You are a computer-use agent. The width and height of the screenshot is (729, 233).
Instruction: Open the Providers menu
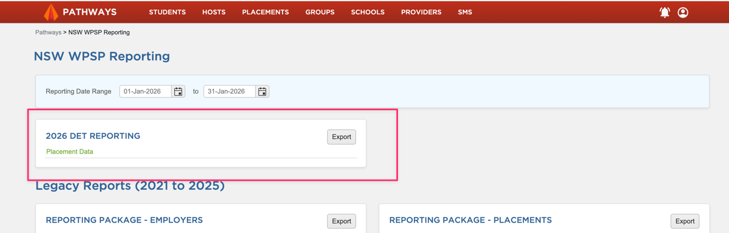[421, 12]
